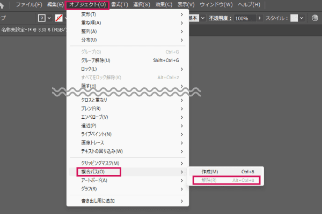Open the 書き出し用に追加 submenu
This screenshot has width=322, height=214.
pos(128,201)
